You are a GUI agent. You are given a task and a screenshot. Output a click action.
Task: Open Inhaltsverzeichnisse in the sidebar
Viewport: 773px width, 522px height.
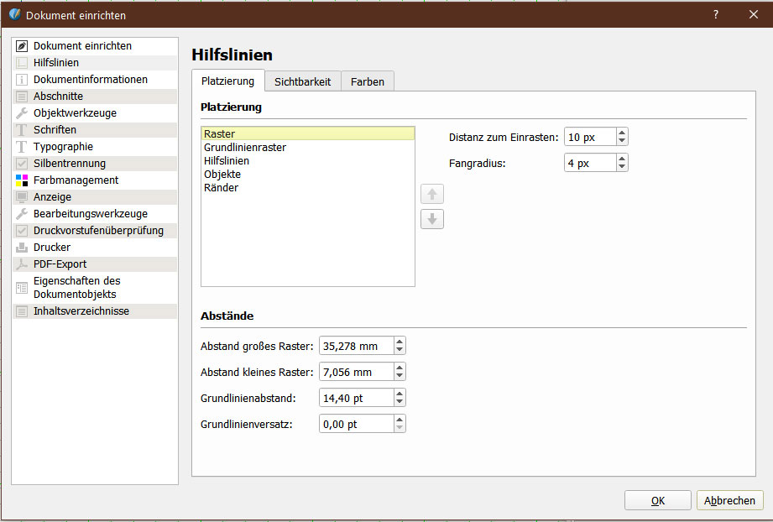(x=81, y=311)
